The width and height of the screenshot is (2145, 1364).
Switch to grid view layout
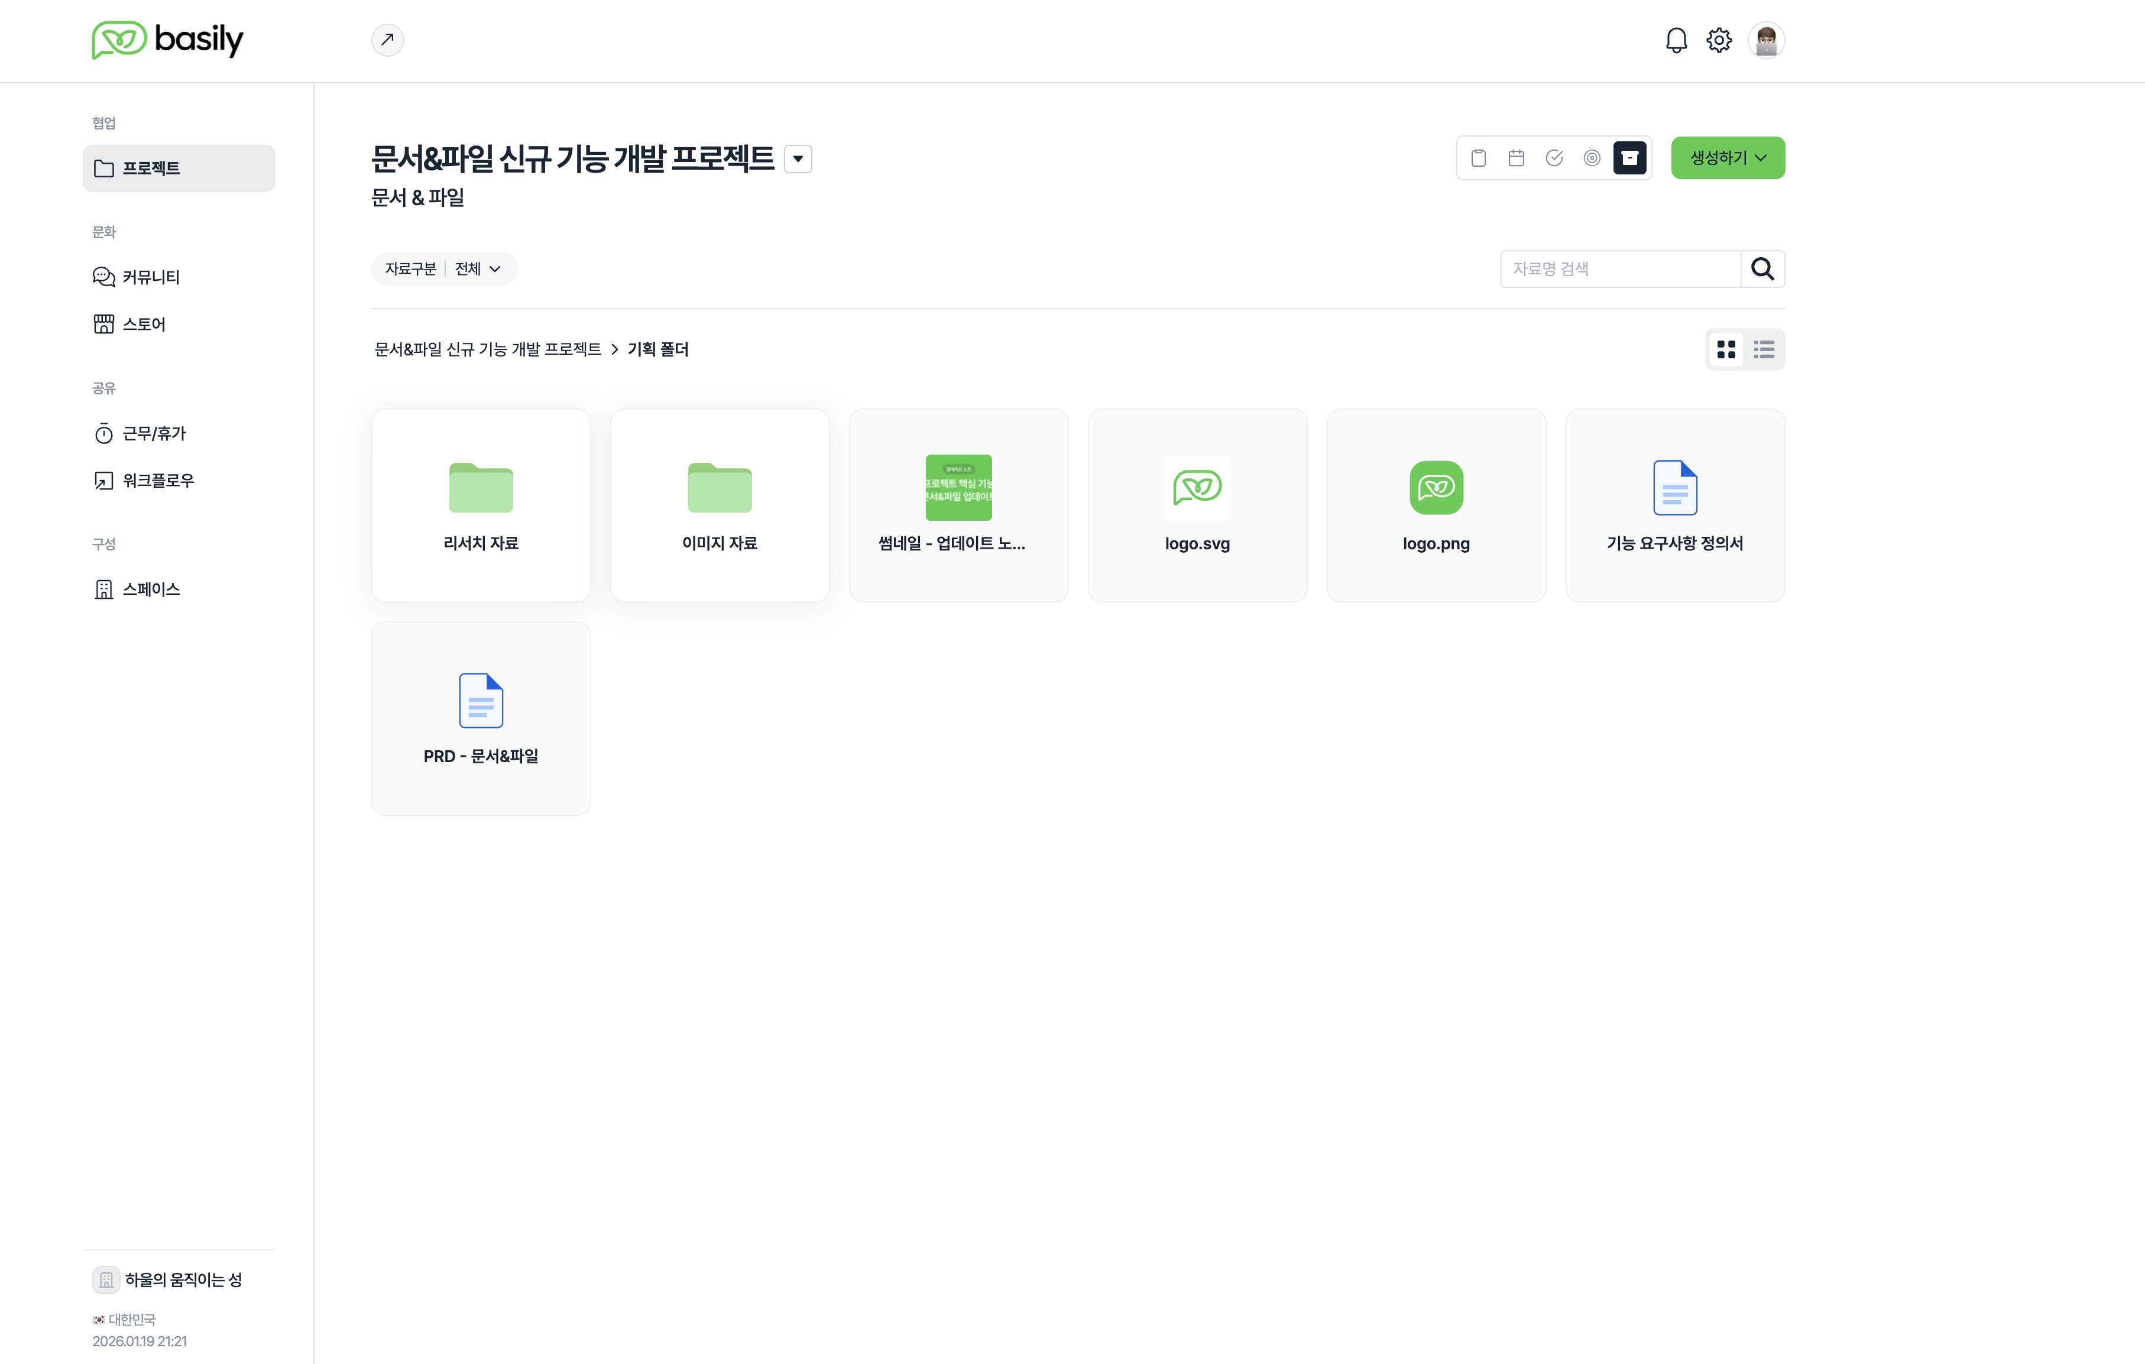(x=1726, y=349)
